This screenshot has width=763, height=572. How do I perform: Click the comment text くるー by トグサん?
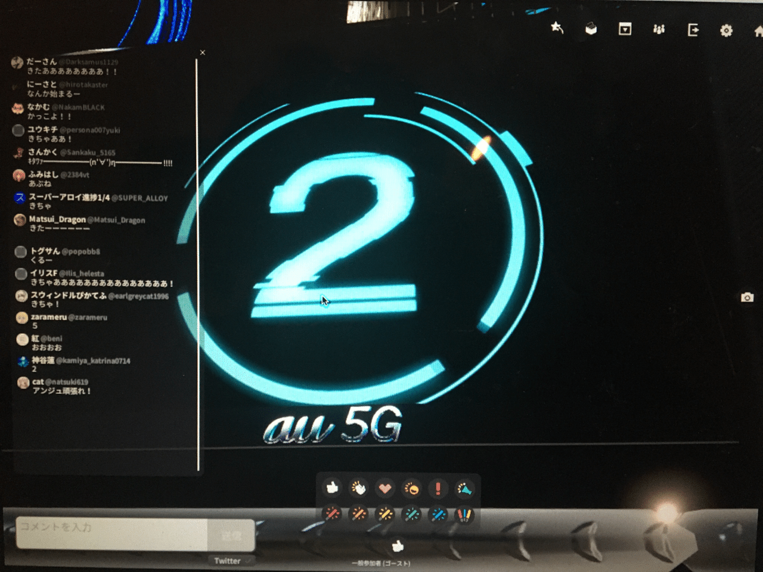[x=42, y=260]
